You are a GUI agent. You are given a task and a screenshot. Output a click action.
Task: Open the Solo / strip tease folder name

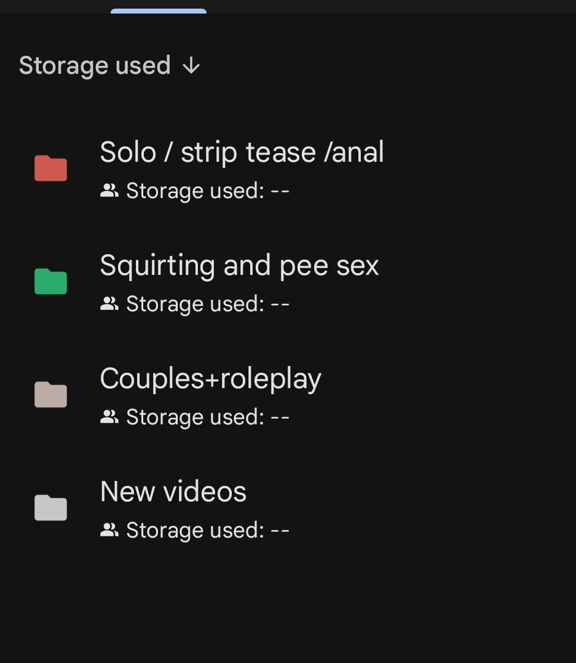coord(242,153)
